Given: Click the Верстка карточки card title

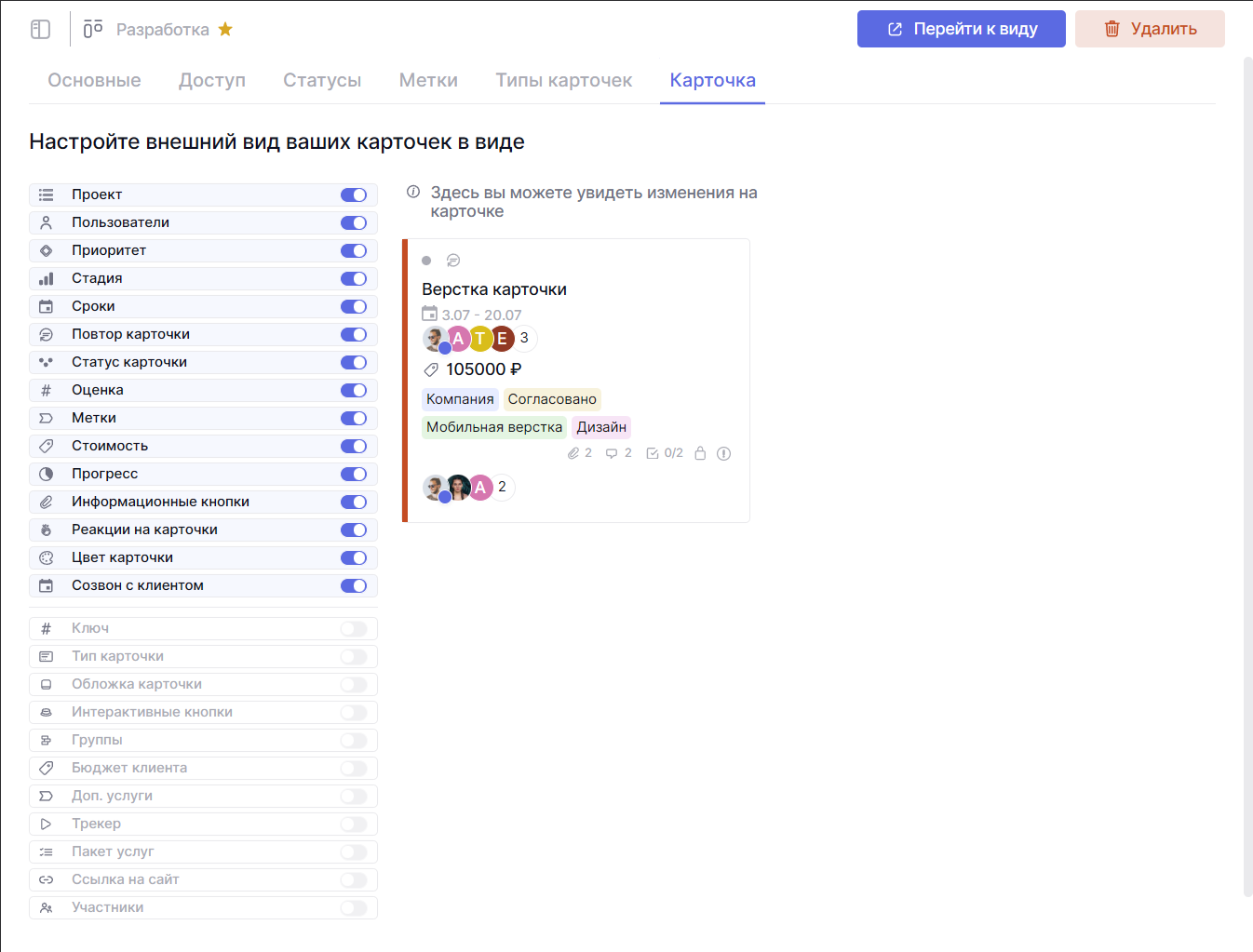Looking at the screenshot, I should point(494,289).
